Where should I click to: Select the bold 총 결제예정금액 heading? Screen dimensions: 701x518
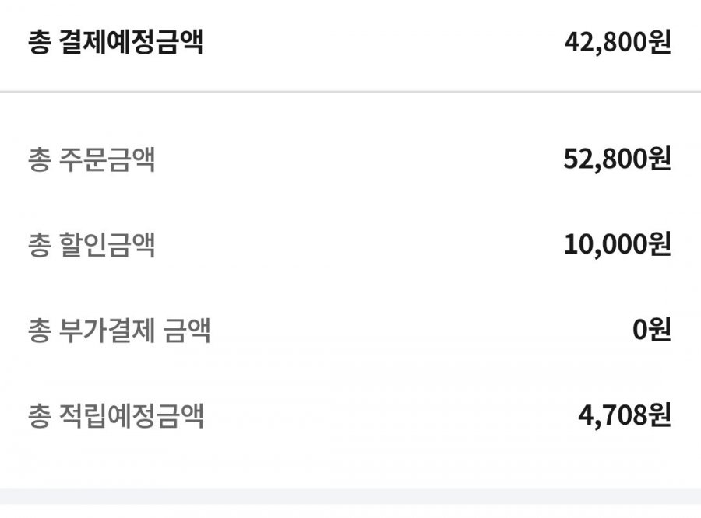click(116, 42)
